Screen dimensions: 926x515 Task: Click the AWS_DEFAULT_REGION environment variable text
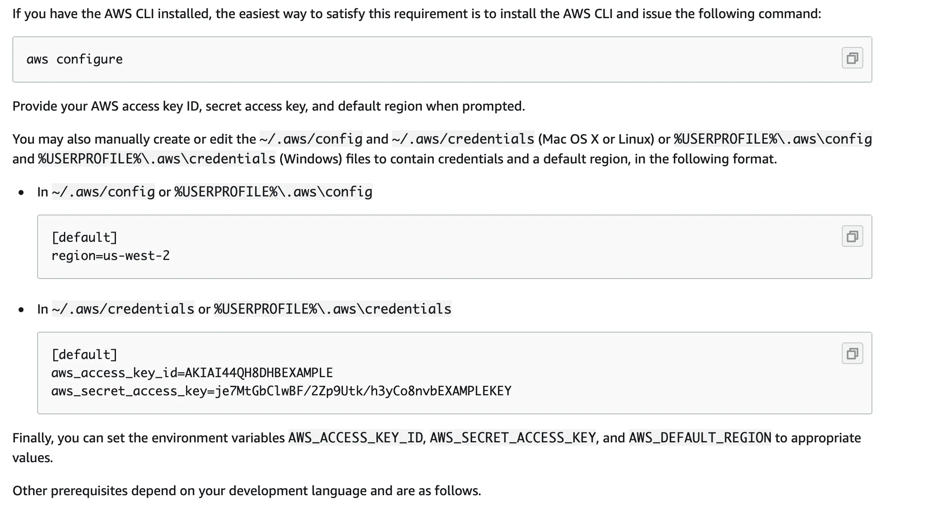point(700,438)
